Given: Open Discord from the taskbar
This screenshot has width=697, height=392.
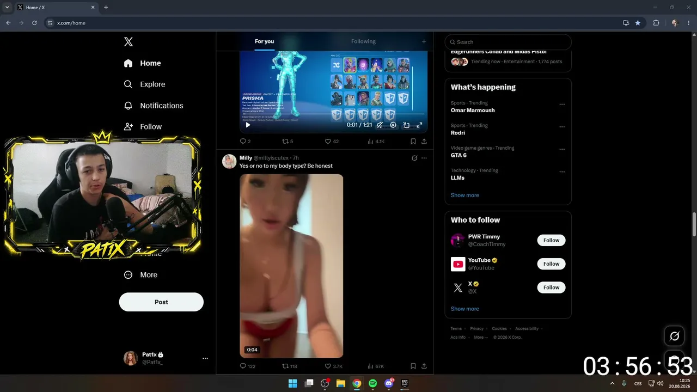Looking at the screenshot, I should [x=389, y=383].
